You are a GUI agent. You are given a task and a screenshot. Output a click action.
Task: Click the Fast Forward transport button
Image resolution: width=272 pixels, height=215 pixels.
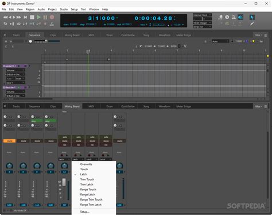point(19,17)
